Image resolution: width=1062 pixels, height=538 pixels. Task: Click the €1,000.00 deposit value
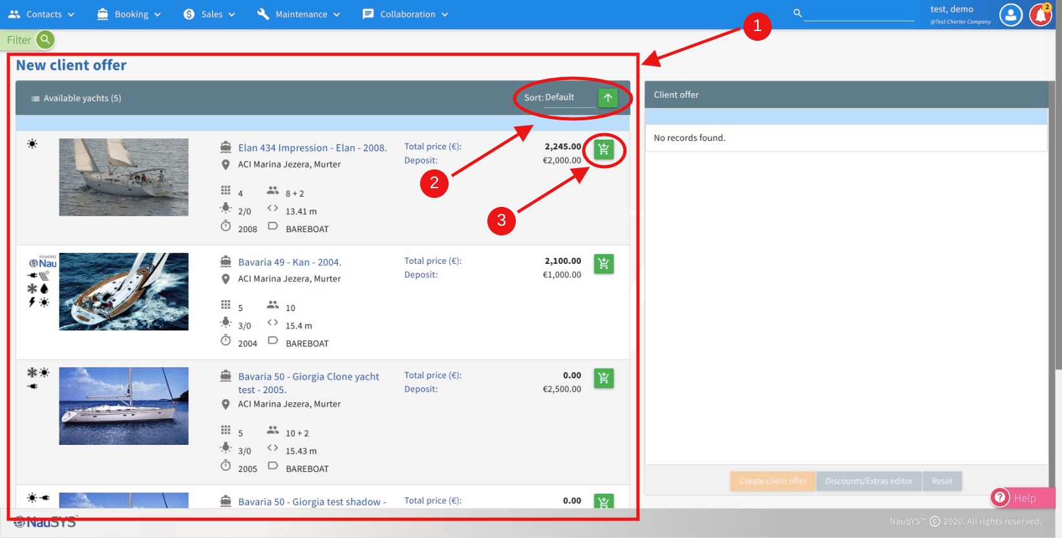pos(562,275)
